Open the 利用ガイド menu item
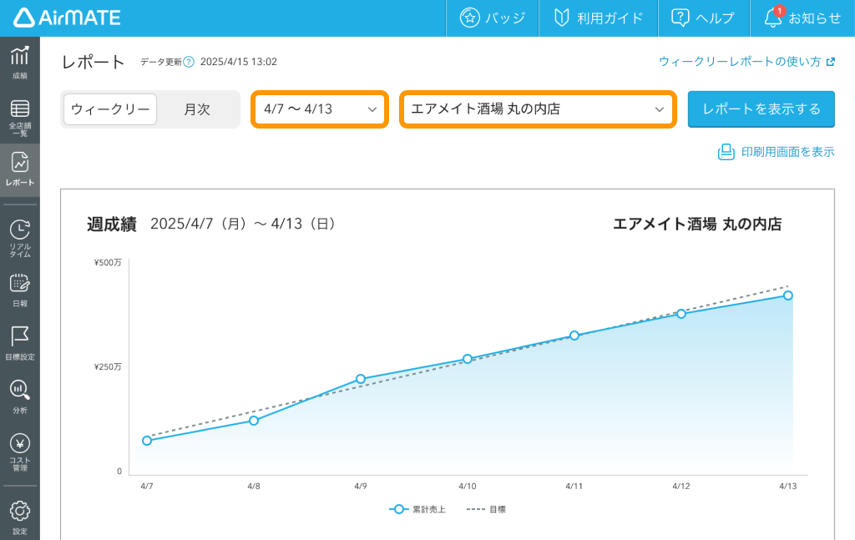855x540 pixels. [598, 18]
